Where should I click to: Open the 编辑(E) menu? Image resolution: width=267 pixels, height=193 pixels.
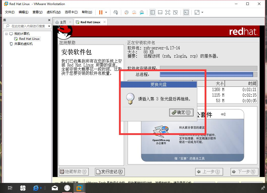point(23,12)
